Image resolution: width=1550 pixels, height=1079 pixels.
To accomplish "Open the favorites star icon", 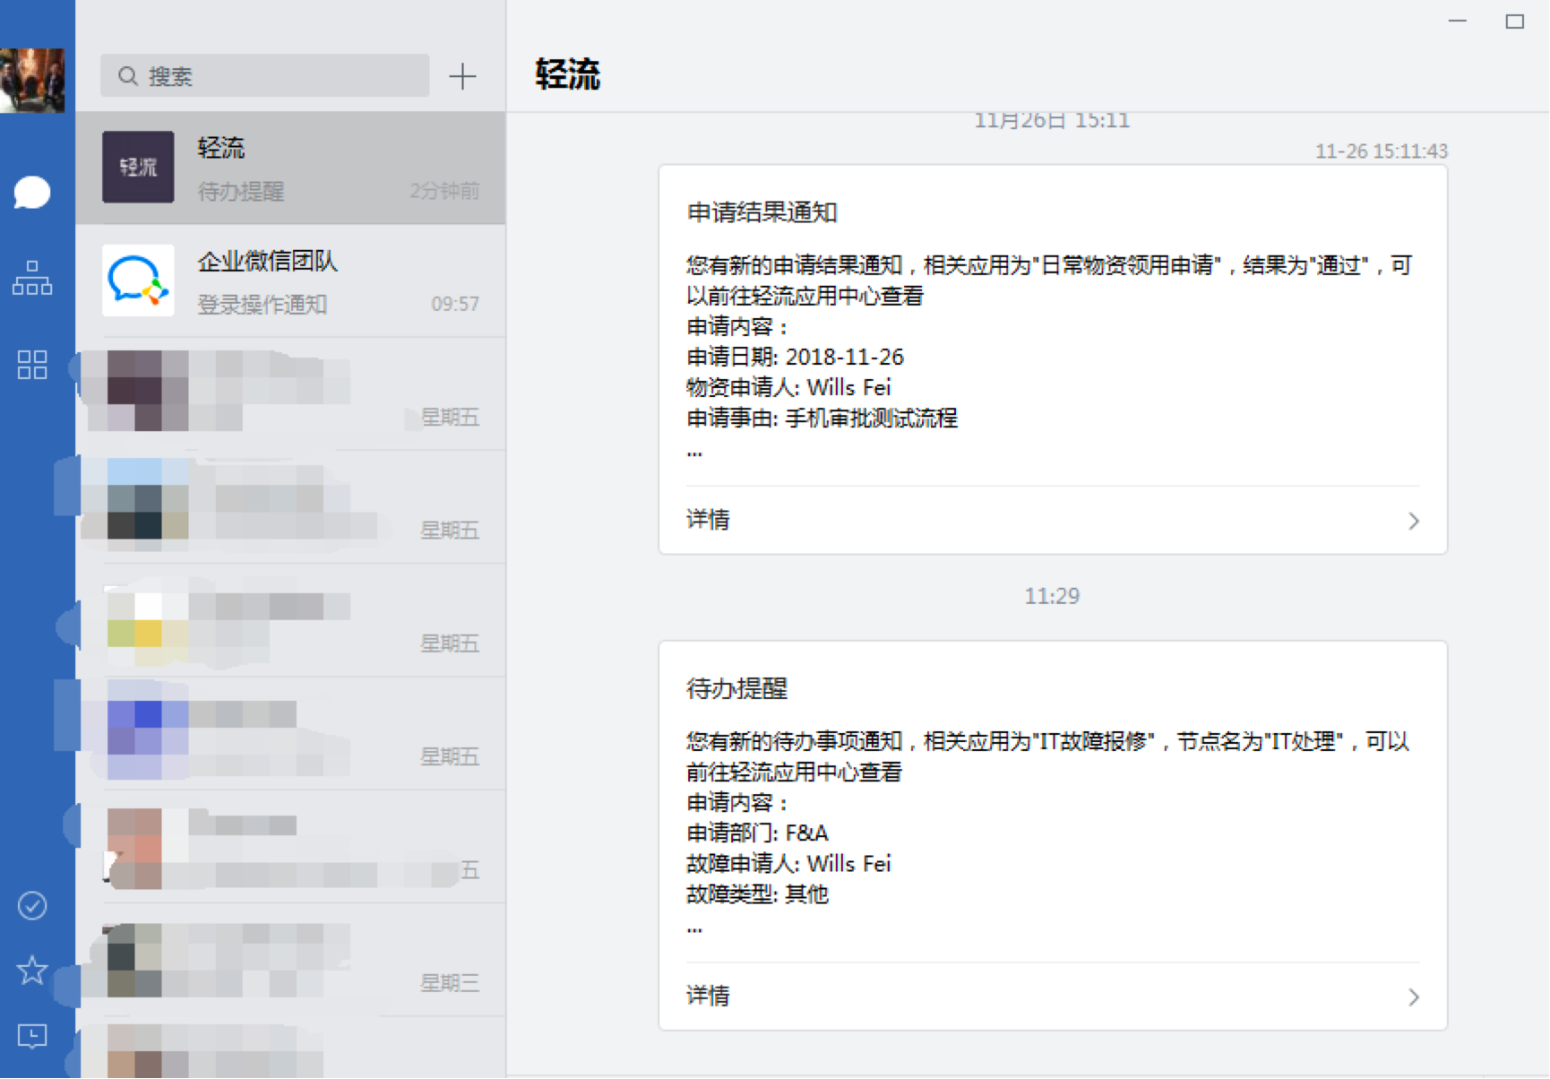I will [32, 970].
